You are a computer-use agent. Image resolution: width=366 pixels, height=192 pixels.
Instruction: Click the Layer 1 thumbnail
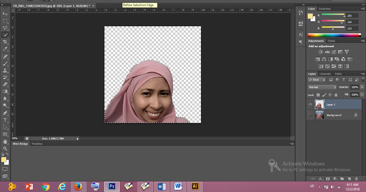coord(319,104)
